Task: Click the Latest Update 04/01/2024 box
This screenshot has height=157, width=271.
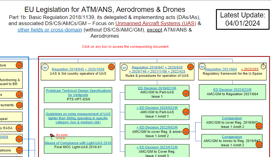Action: tap(243, 19)
